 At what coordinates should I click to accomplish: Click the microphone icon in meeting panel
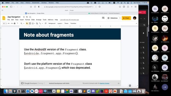point(143,33)
